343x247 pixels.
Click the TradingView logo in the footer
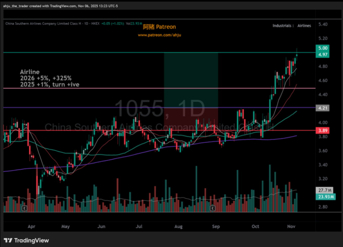(26, 240)
